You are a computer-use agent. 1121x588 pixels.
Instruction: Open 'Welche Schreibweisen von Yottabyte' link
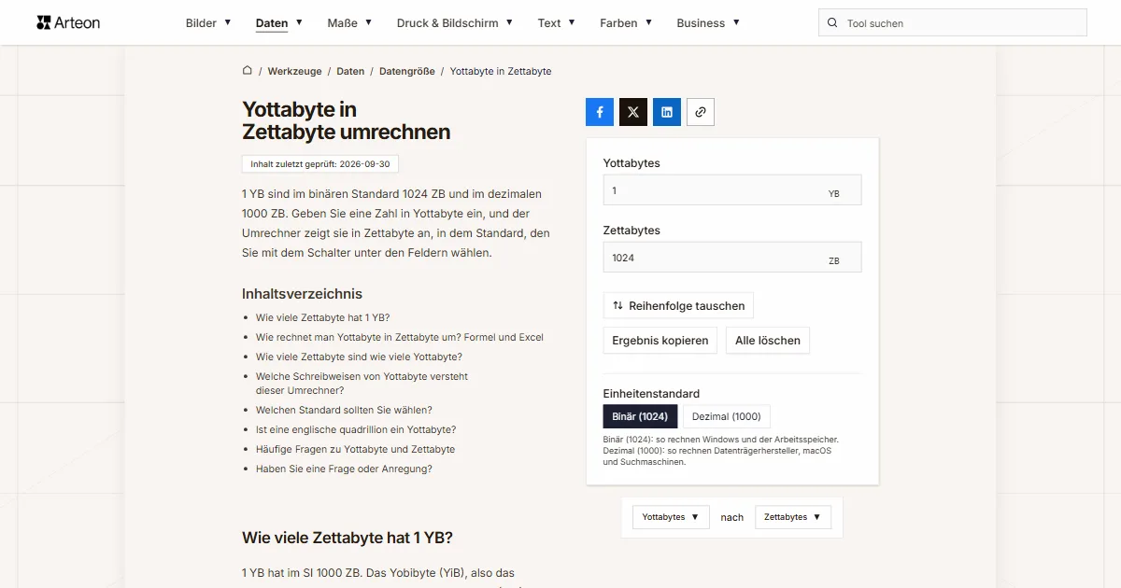(x=362, y=384)
